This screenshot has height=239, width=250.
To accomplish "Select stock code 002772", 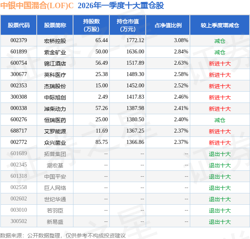I will pos(19,142).
